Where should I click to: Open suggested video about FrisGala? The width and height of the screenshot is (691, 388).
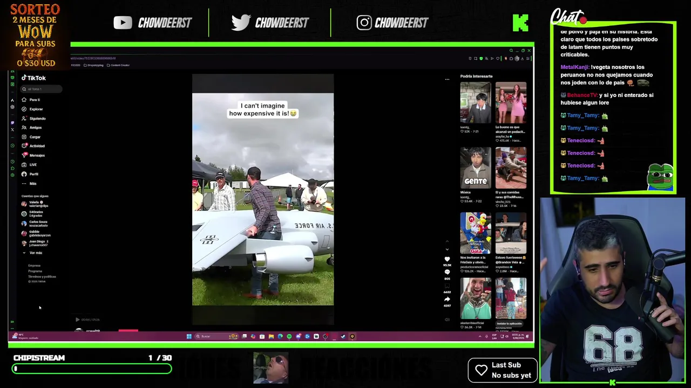click(476, 233)
